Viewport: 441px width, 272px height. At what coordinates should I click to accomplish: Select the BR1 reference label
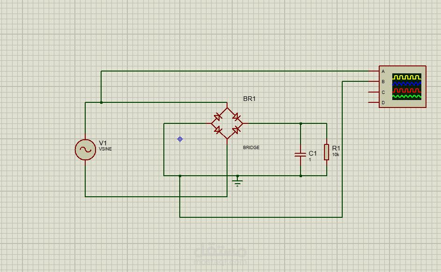(250, 99)
